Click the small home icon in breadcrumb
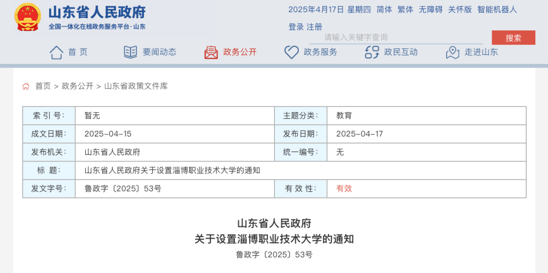 [x=25, y=86]
